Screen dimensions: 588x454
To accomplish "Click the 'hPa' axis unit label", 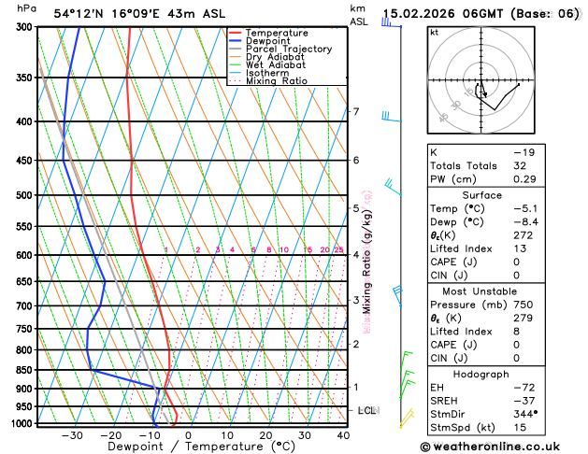I will 26,8.
